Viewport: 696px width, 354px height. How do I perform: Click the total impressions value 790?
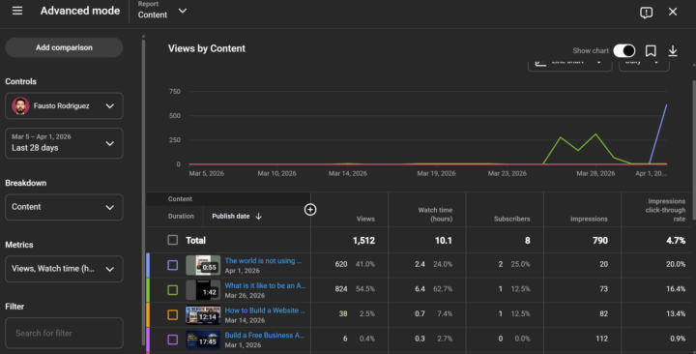[x=599, y=241]
